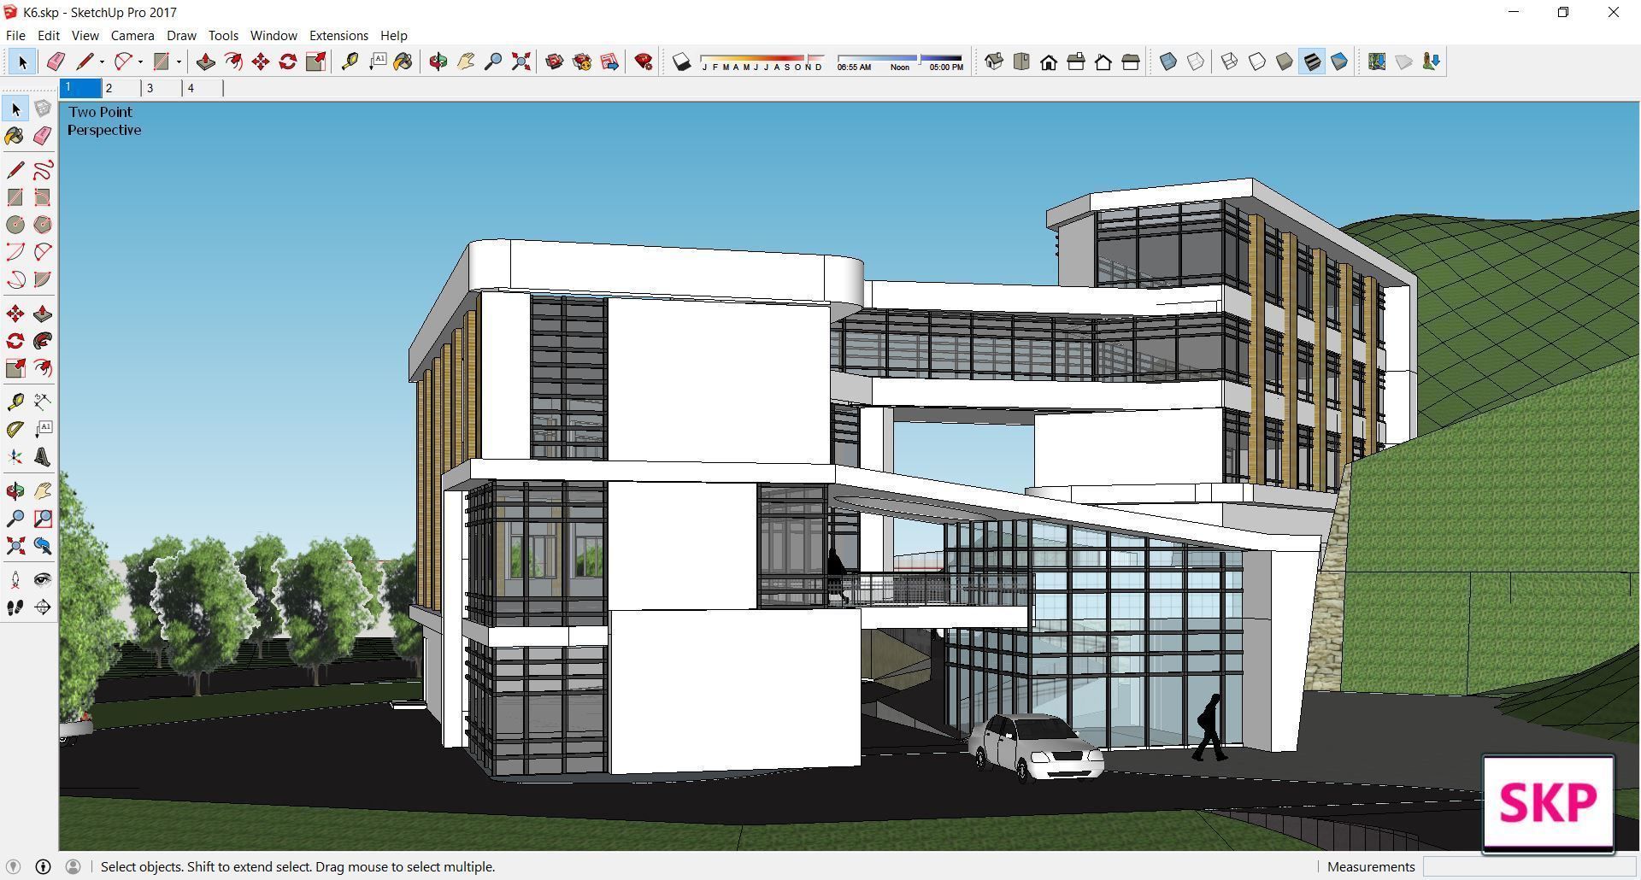Open the Extension Manager ruby icon
The image size is (1641, 880).
644,62
